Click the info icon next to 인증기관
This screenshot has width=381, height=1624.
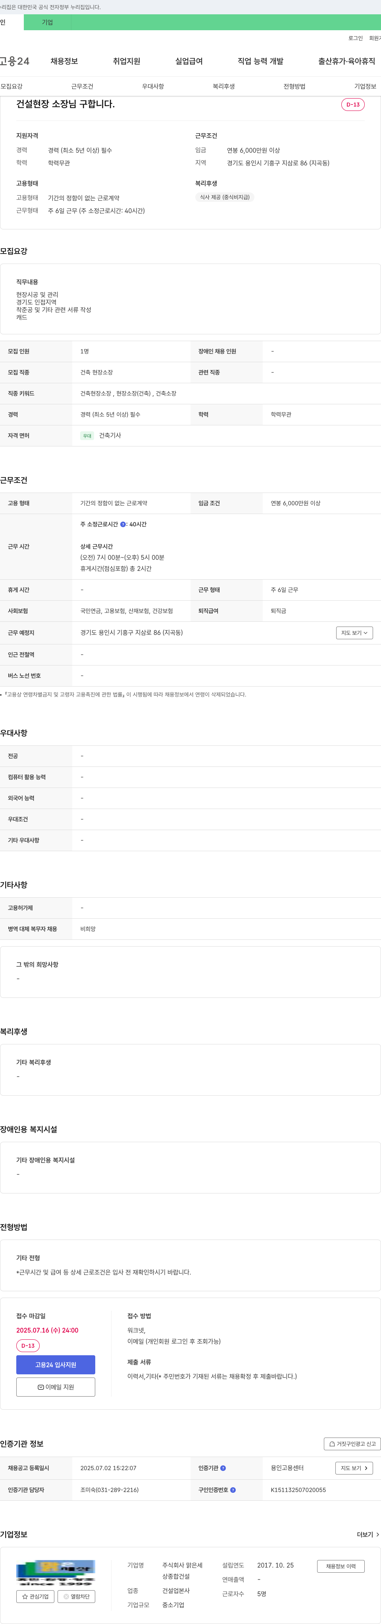(x=223, y=1468)
